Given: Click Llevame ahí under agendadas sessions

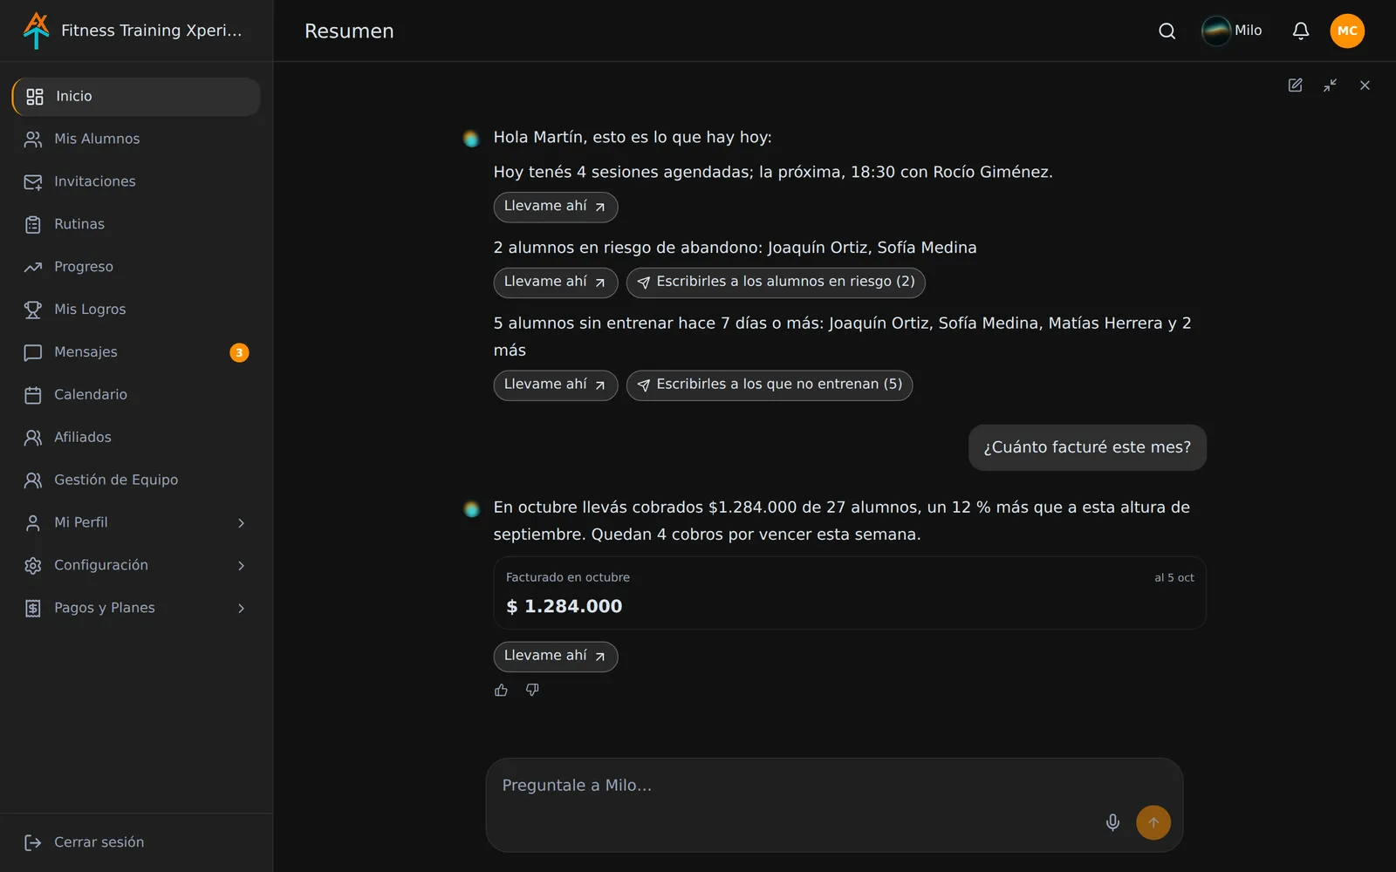Looking at the screenshot, I should (x=556, y=207).
